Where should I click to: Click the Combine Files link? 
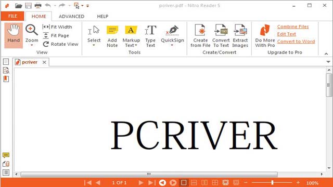point(293,26)
